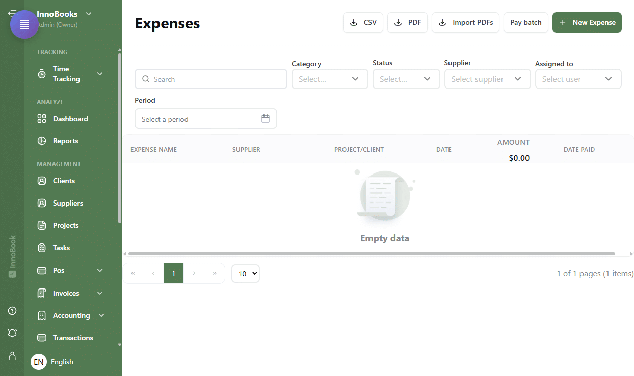Expand the Invoices submenu chevron
Viewport: 634px width, 376px height.
coord(100,293)
